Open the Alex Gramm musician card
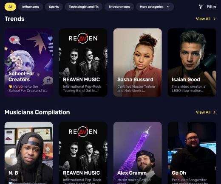 pos(138,153)
